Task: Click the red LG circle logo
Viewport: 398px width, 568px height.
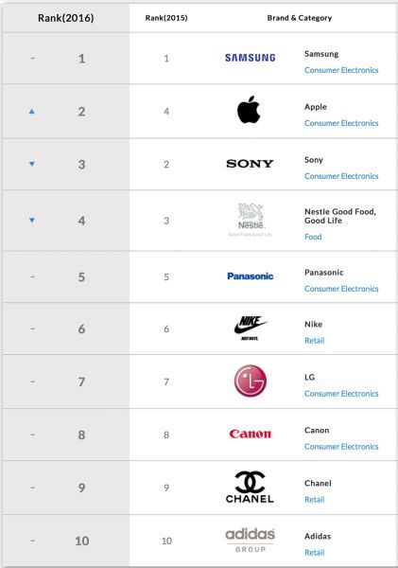Action: click(x=250, y=381)
